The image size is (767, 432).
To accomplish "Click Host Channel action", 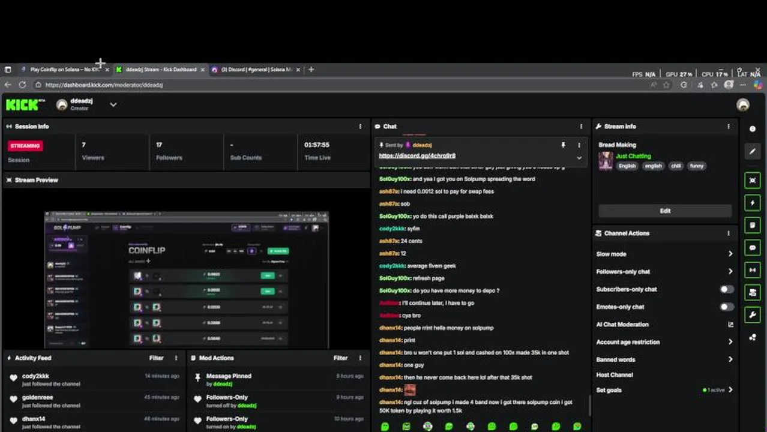I will (x=615, y=375).
